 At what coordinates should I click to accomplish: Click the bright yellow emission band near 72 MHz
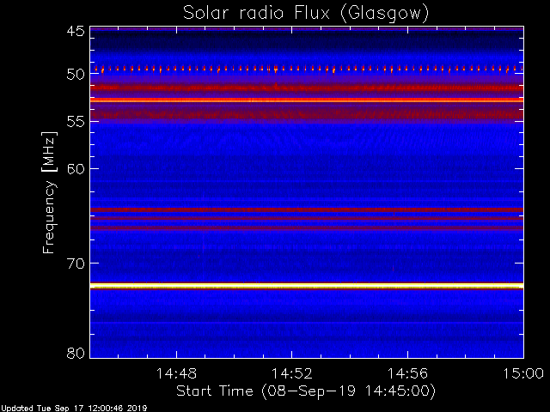pyautogui.click(x=307, y=286)
